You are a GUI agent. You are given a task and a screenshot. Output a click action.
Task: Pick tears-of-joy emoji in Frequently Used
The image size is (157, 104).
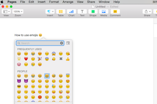[x=33, y=54]
